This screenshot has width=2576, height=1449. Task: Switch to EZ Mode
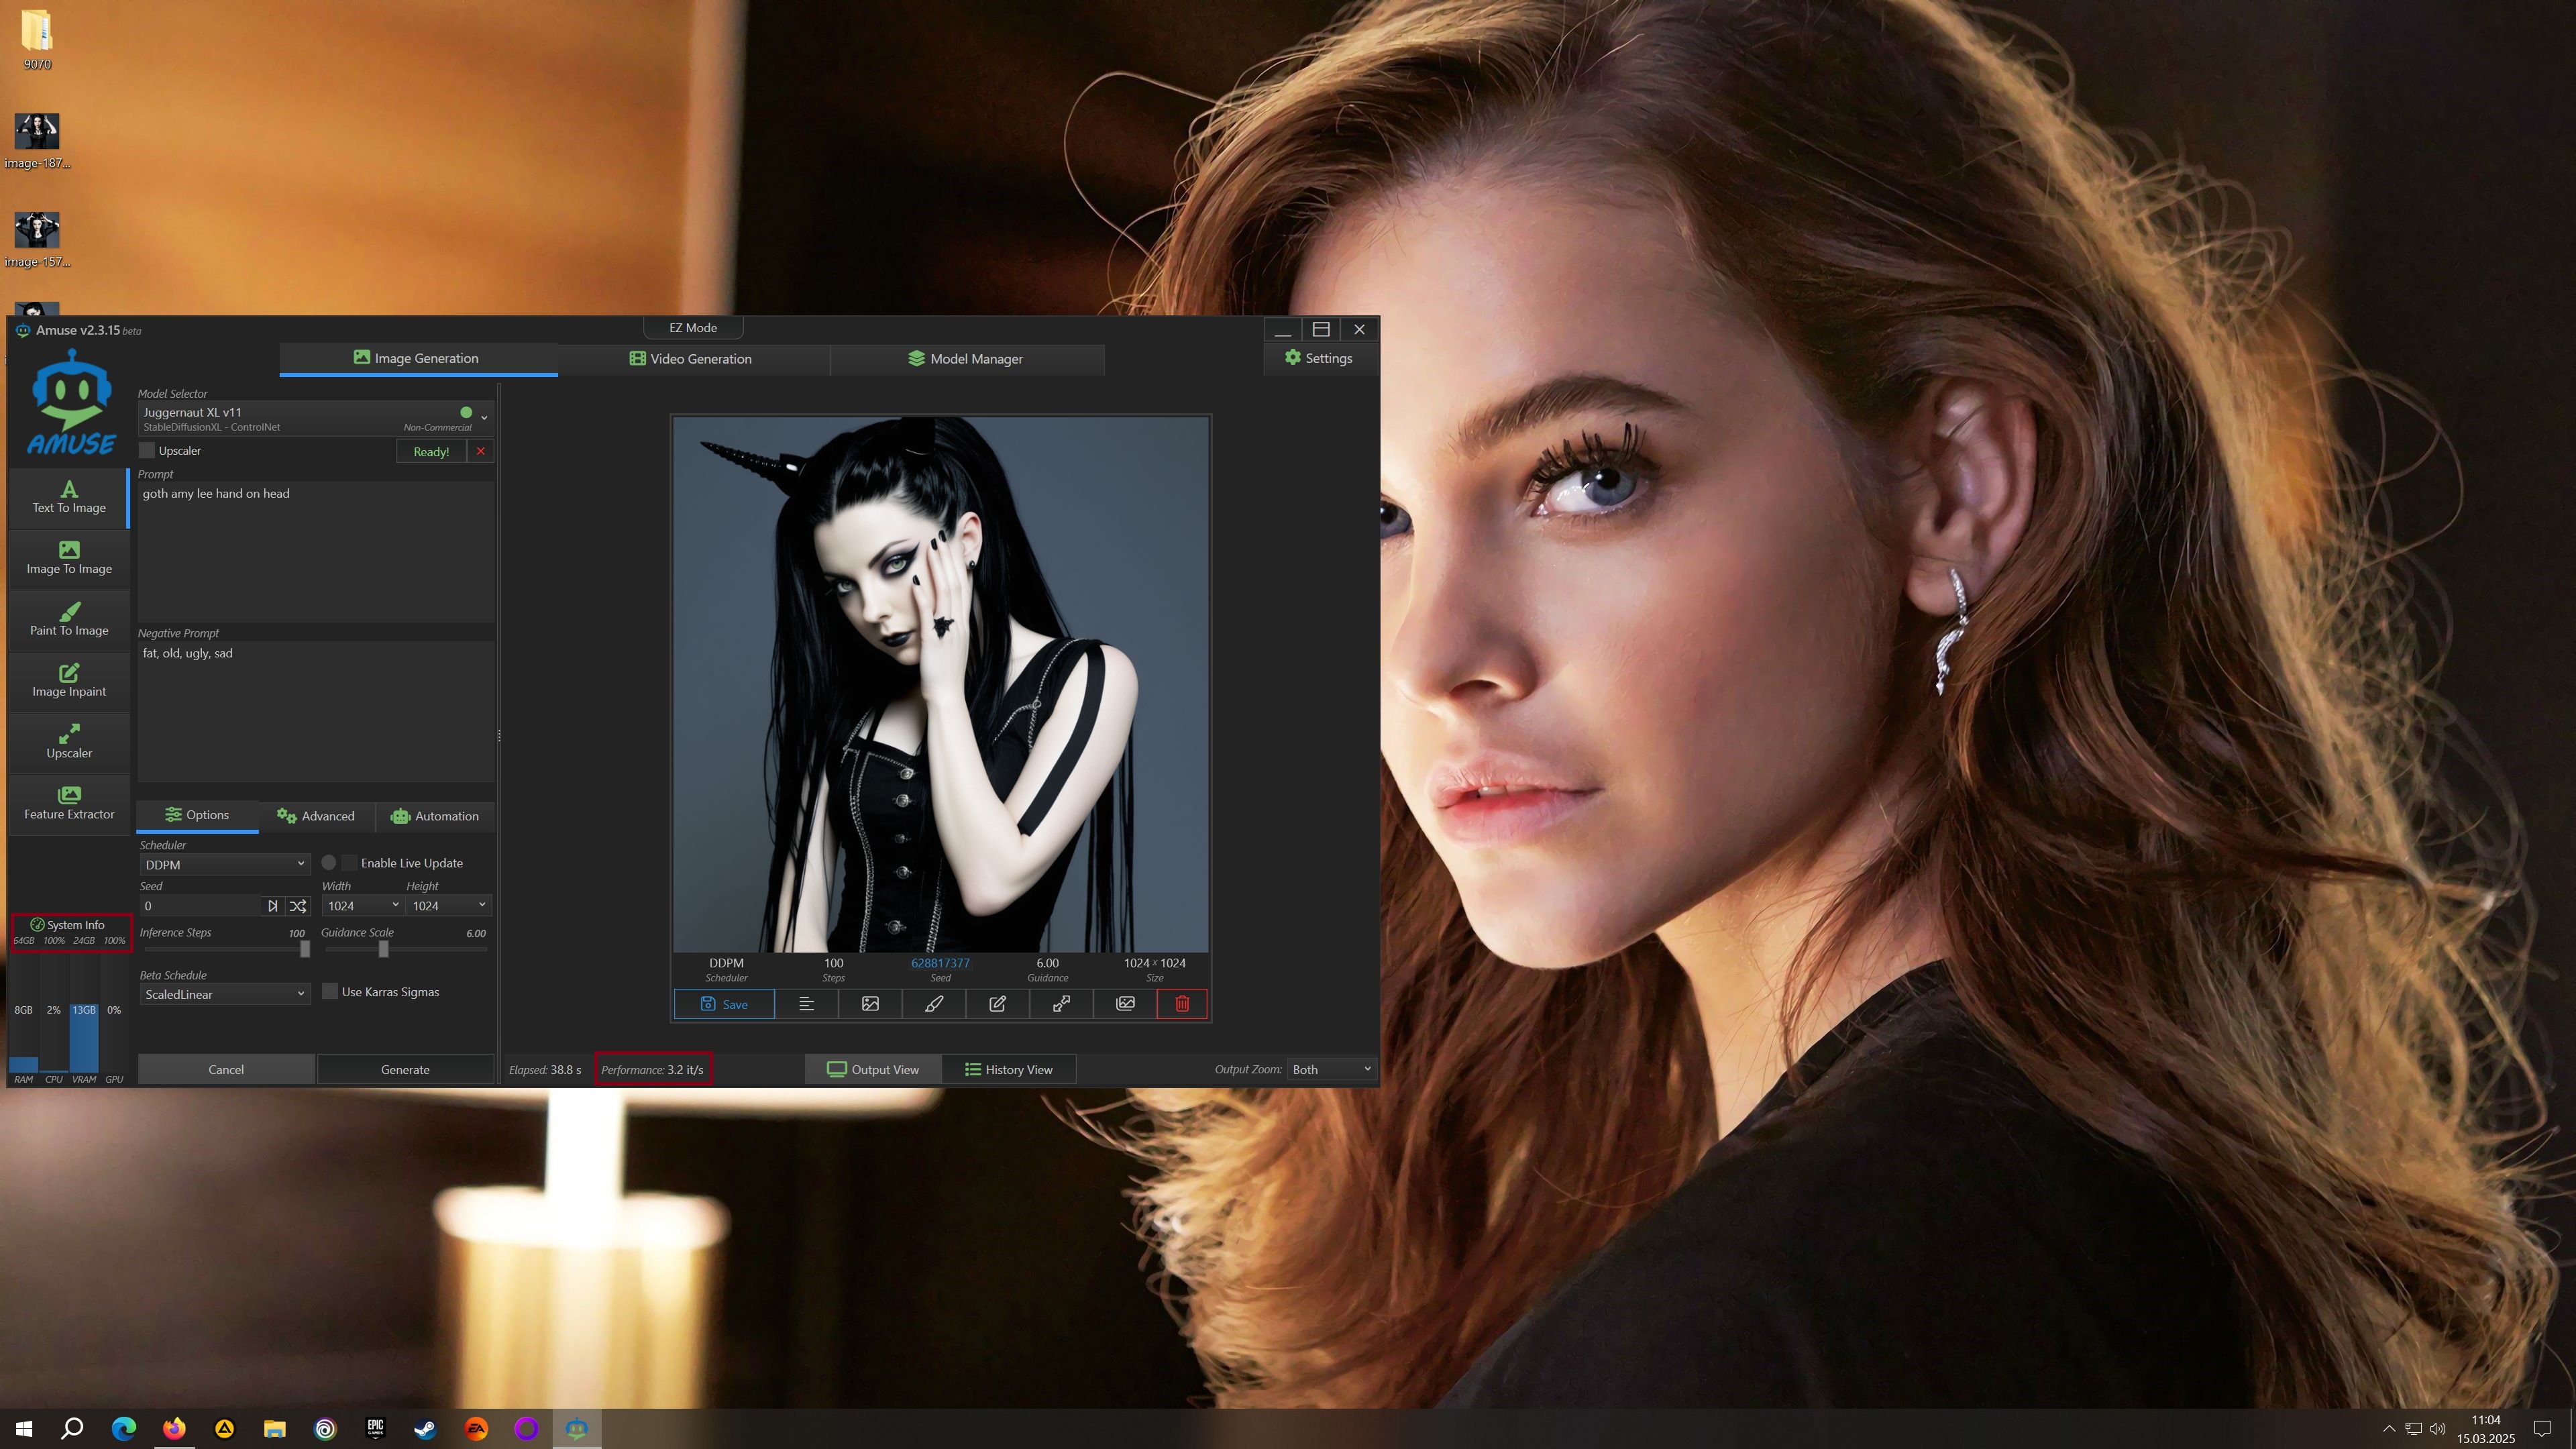tap(693, 328)
